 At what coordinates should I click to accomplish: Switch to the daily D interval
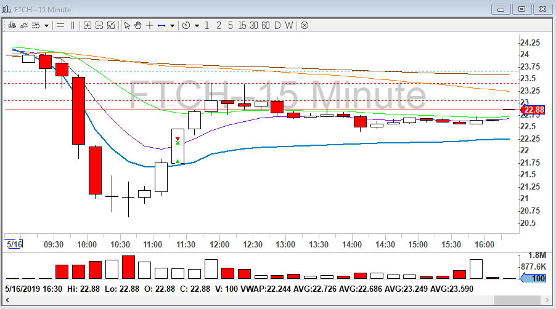tap(277, 25)
